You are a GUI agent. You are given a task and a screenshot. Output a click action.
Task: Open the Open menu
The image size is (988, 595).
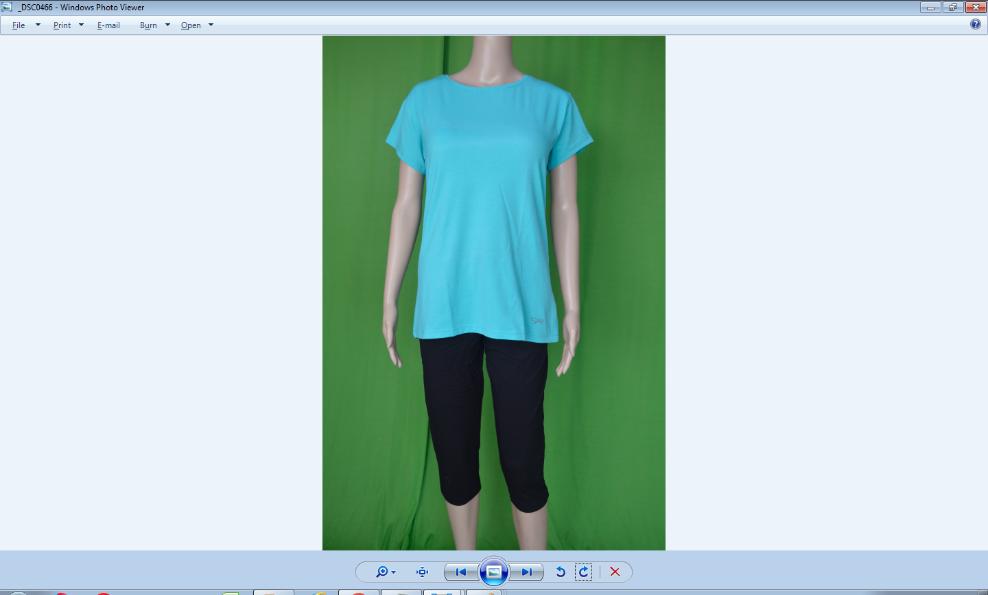coord(191,25)
